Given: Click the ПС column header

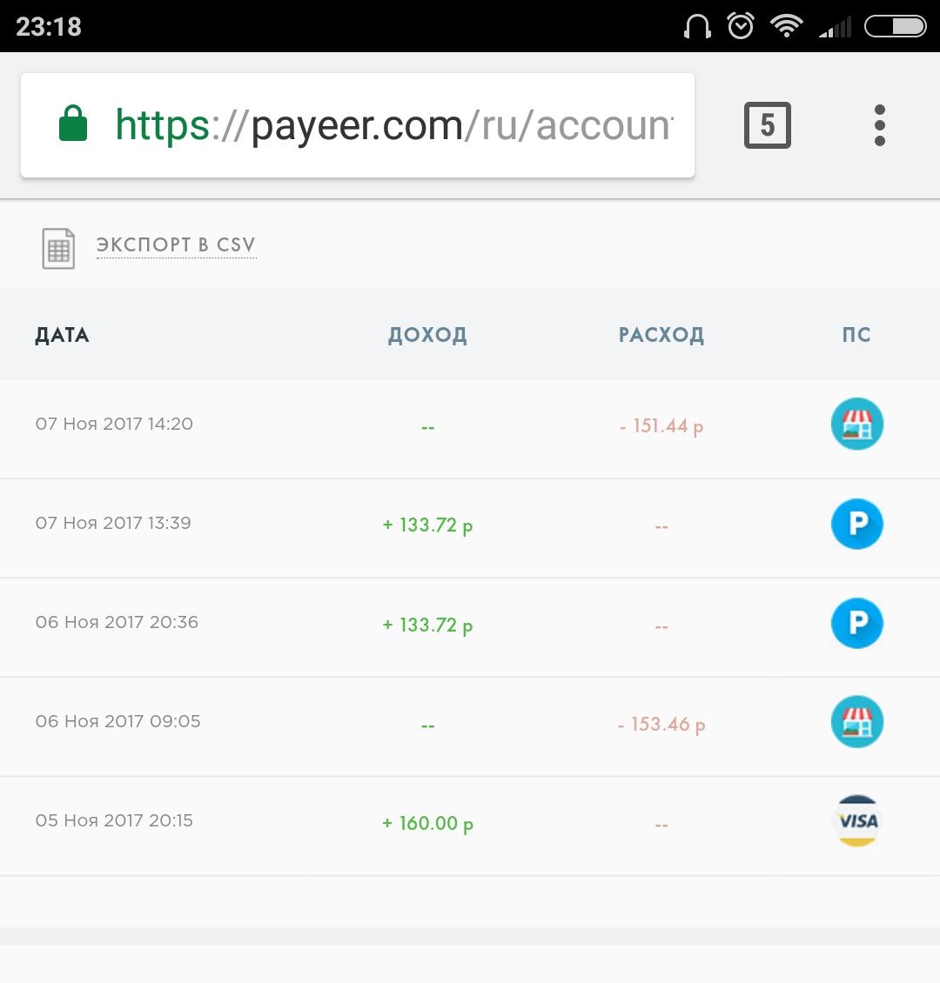Looking at the screenshot, I should 856,335.
